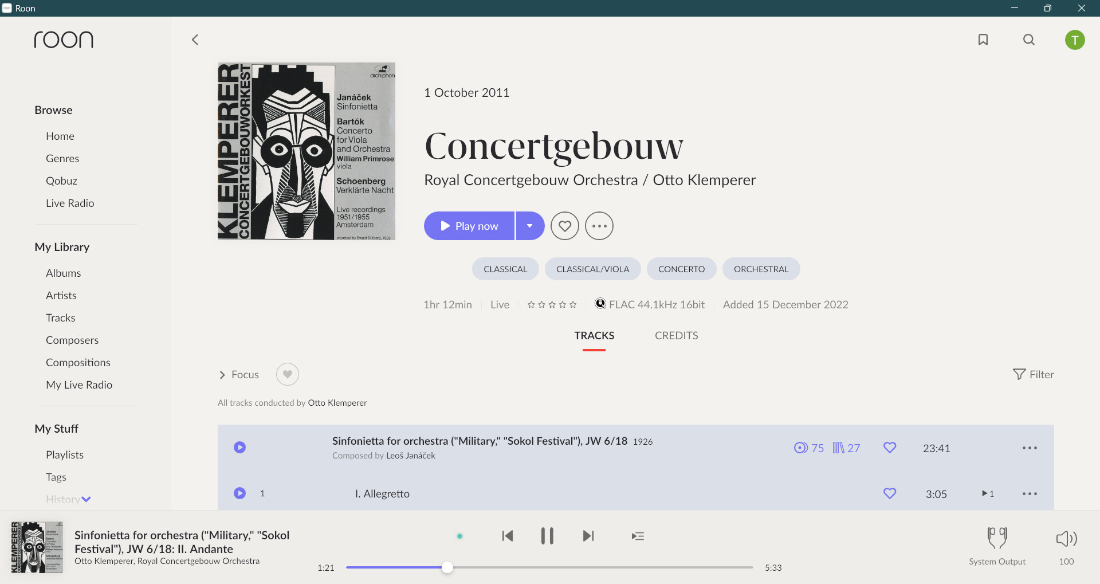Open Artists in My Library
This screenshot has height=584, width=1100.
click(x=61, y=295)
